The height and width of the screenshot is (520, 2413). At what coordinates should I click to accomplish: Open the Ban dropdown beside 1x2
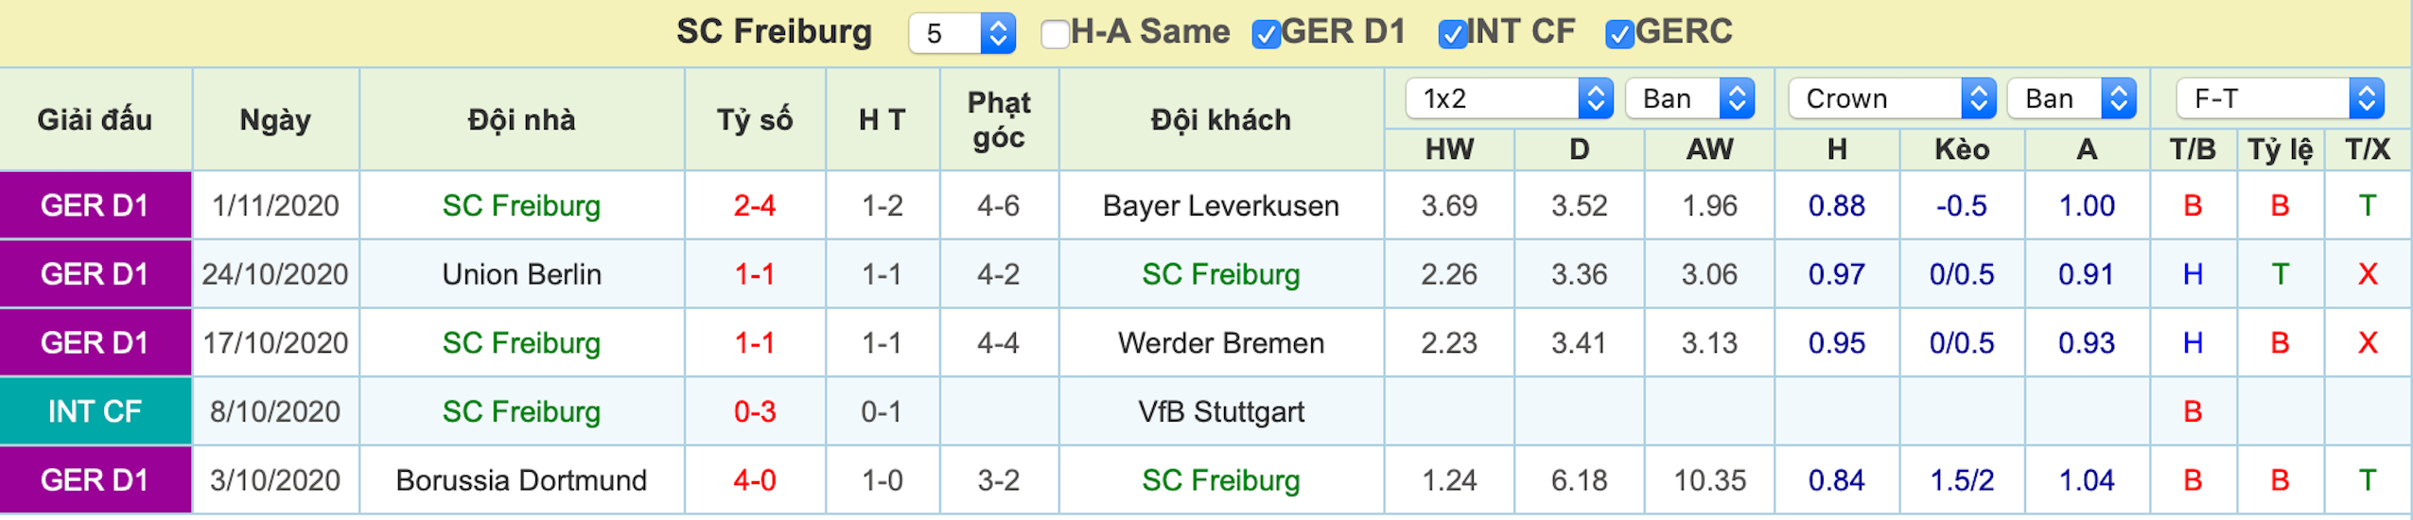click(1690, 98)
